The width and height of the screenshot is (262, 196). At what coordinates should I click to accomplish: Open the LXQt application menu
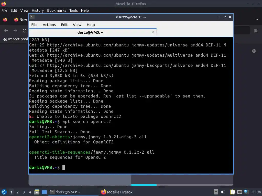(x=4, y=192)
